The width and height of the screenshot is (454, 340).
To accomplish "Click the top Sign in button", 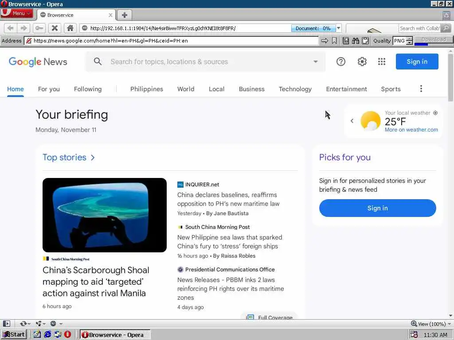I will click(417, 62).
